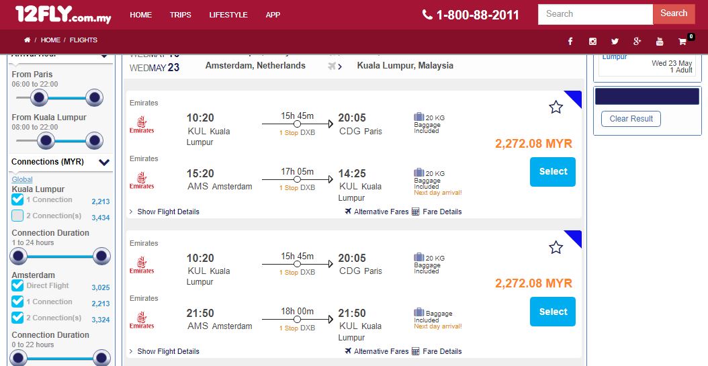Open the TRIPS menu

181,15
